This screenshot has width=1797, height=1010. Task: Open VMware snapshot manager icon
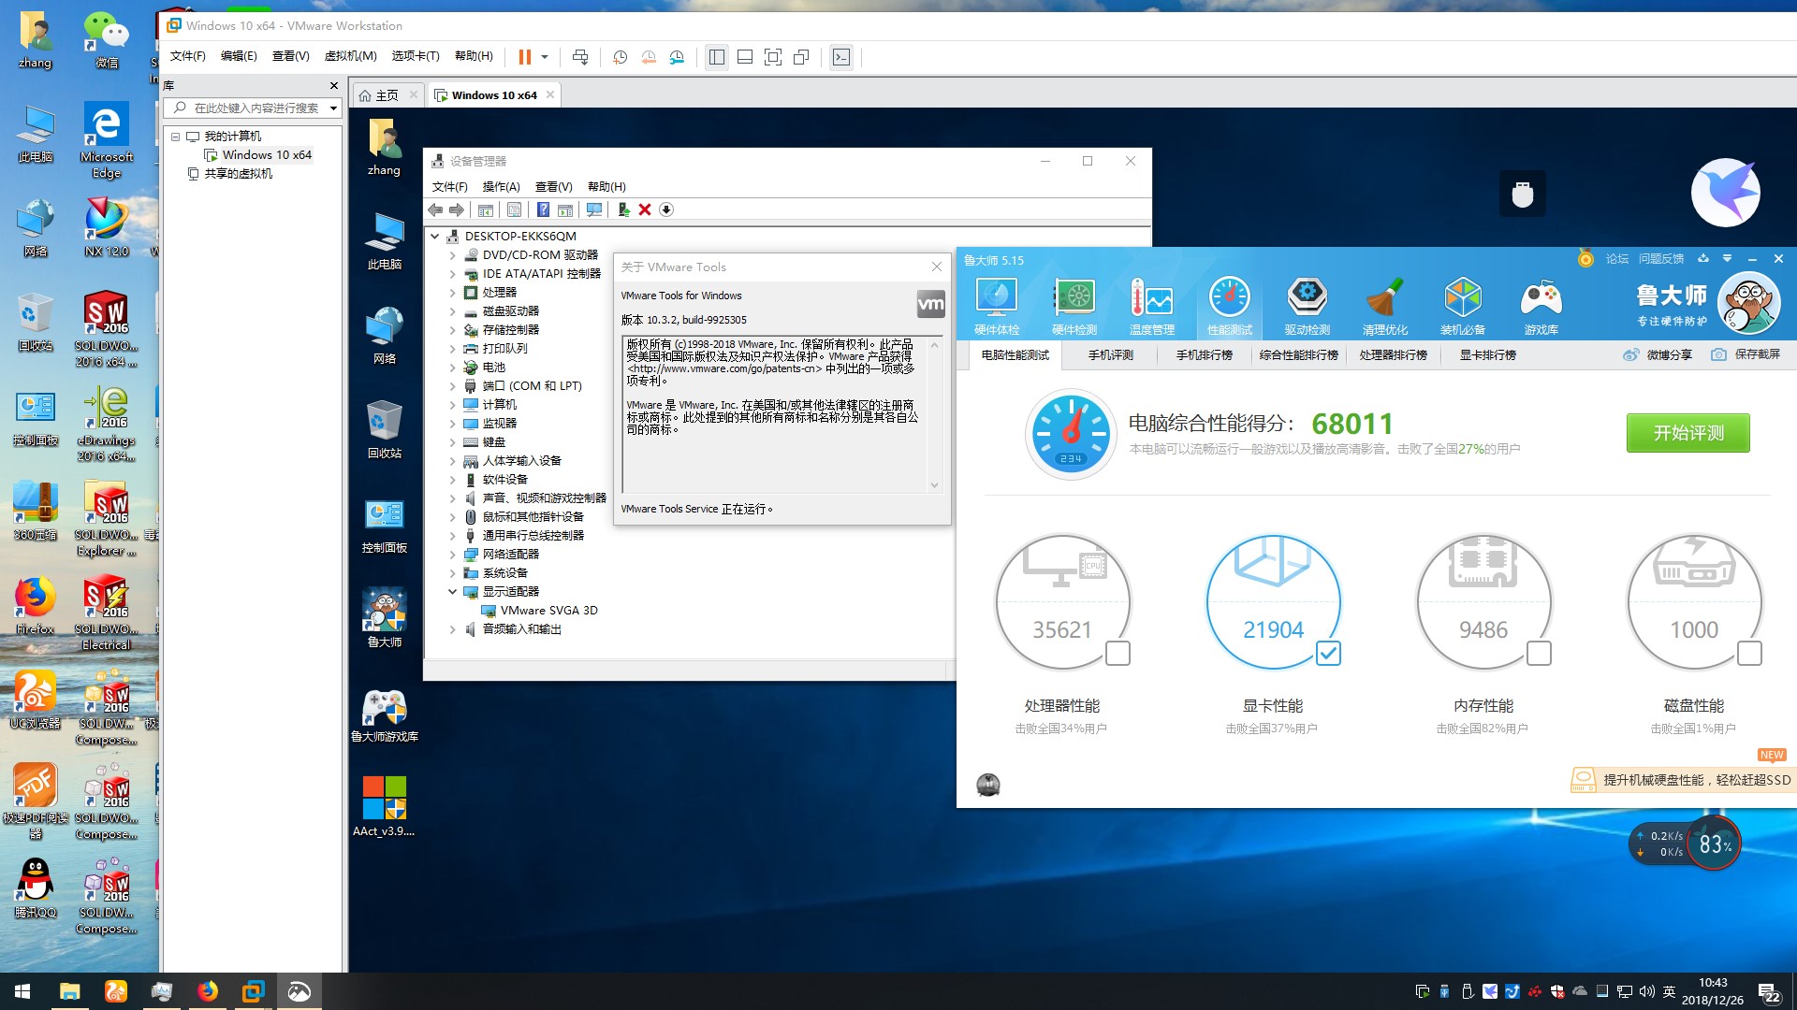click(x=677, y=57)
